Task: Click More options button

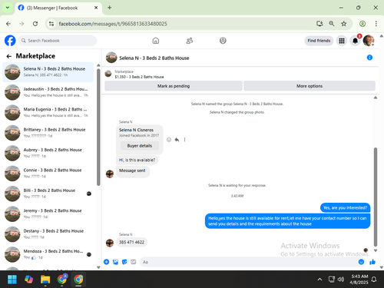Action: click(x=310, y=86)
